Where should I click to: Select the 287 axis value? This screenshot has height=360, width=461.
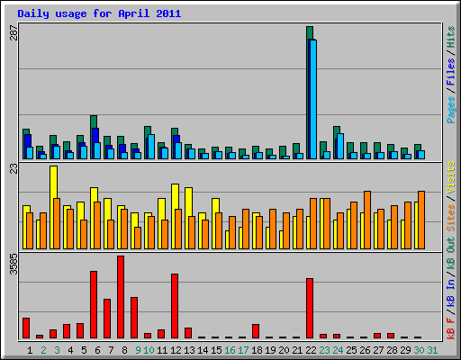[14, 32]
